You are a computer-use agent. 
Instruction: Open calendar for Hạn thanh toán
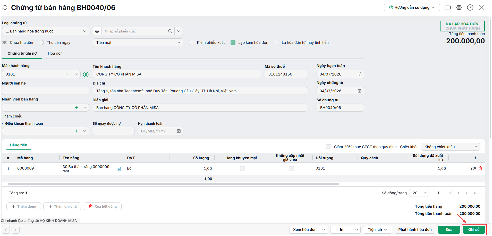click(x=179, y=131)
